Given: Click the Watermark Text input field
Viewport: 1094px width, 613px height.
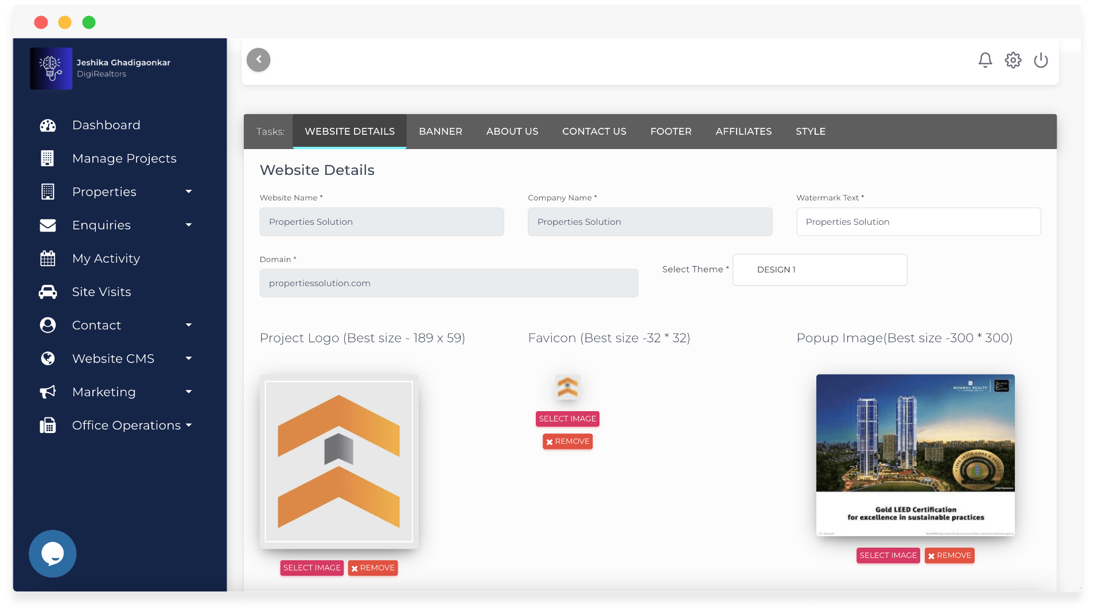Looking at the screenshot, I should (918, 222).
